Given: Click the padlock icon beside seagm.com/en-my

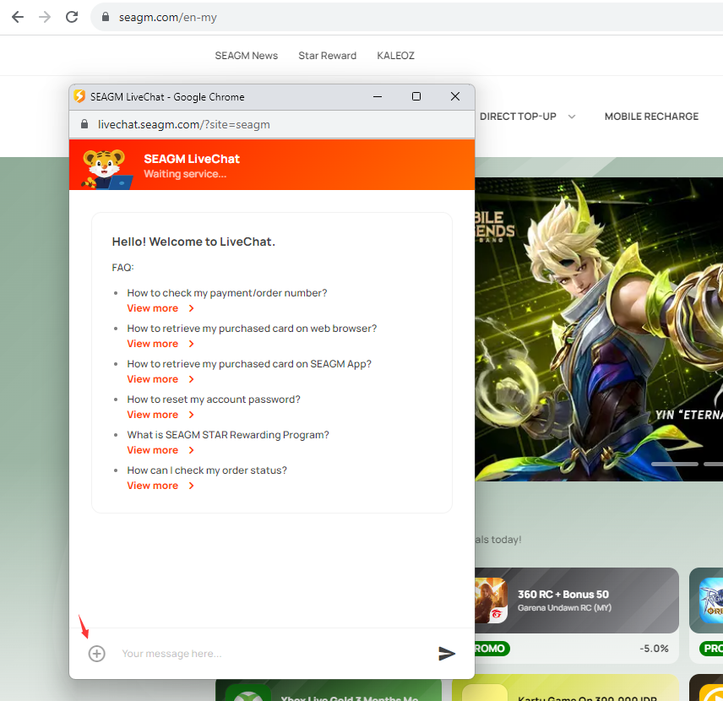Looking at the screenshot, I should (106, 17).
